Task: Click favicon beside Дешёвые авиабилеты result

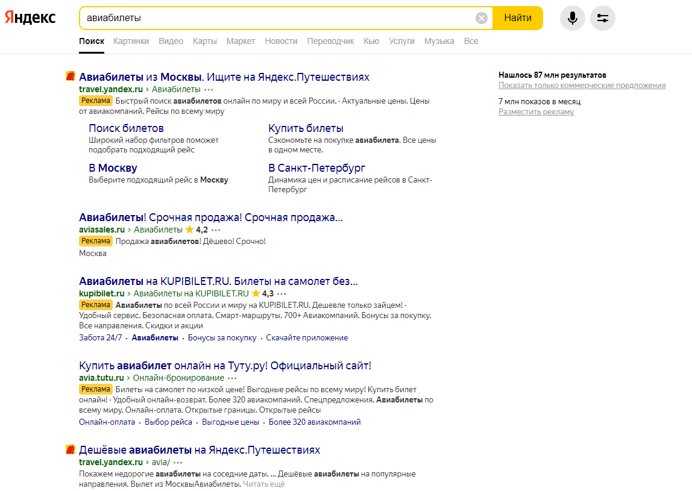Action: click(71, 449)
